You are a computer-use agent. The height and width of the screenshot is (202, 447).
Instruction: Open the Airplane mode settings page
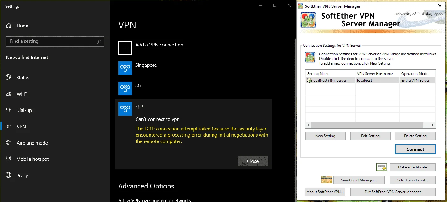(32, 143)
